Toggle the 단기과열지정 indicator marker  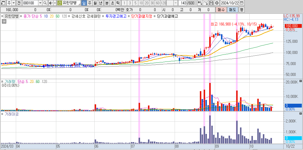tap(129, 16)
